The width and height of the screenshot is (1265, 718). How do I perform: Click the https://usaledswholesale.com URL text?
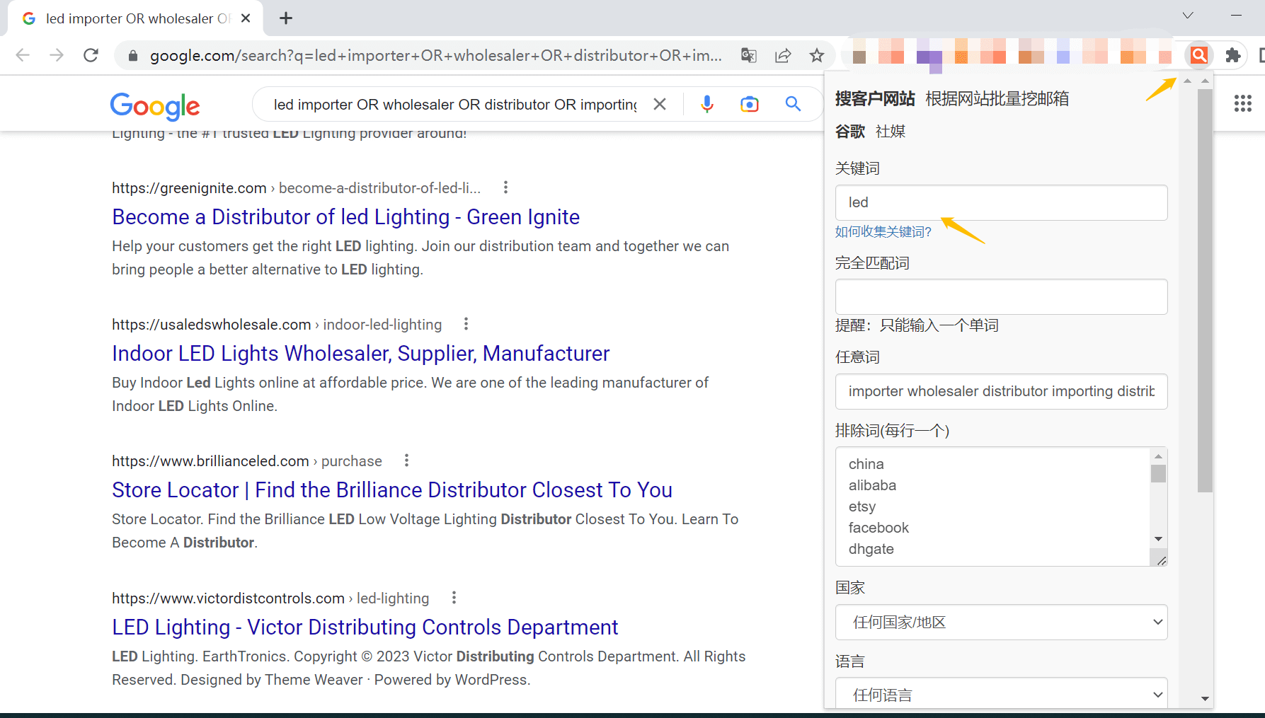[x=211, y=325]
